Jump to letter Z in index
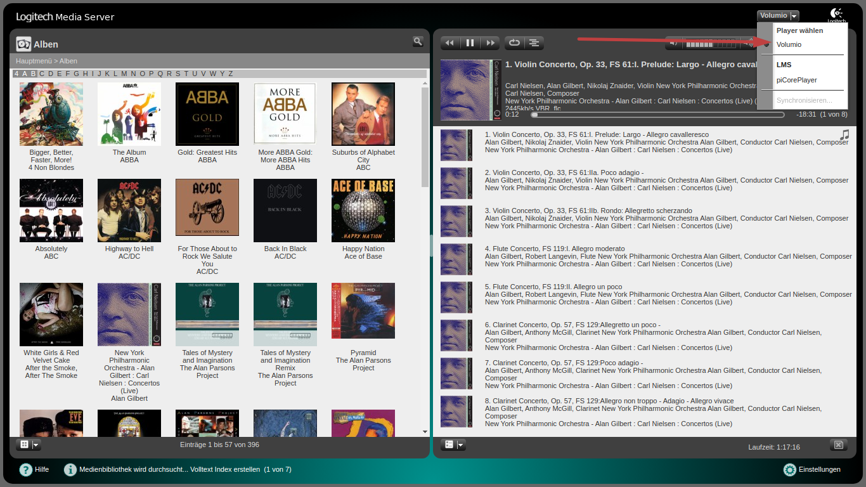 pos(231,74)
